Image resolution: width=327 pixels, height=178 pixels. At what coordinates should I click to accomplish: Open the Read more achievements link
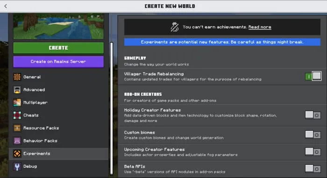260,27
